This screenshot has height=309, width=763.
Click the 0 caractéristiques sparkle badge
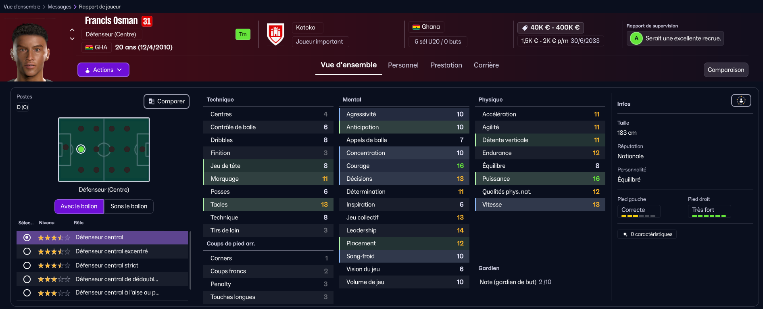647,234
